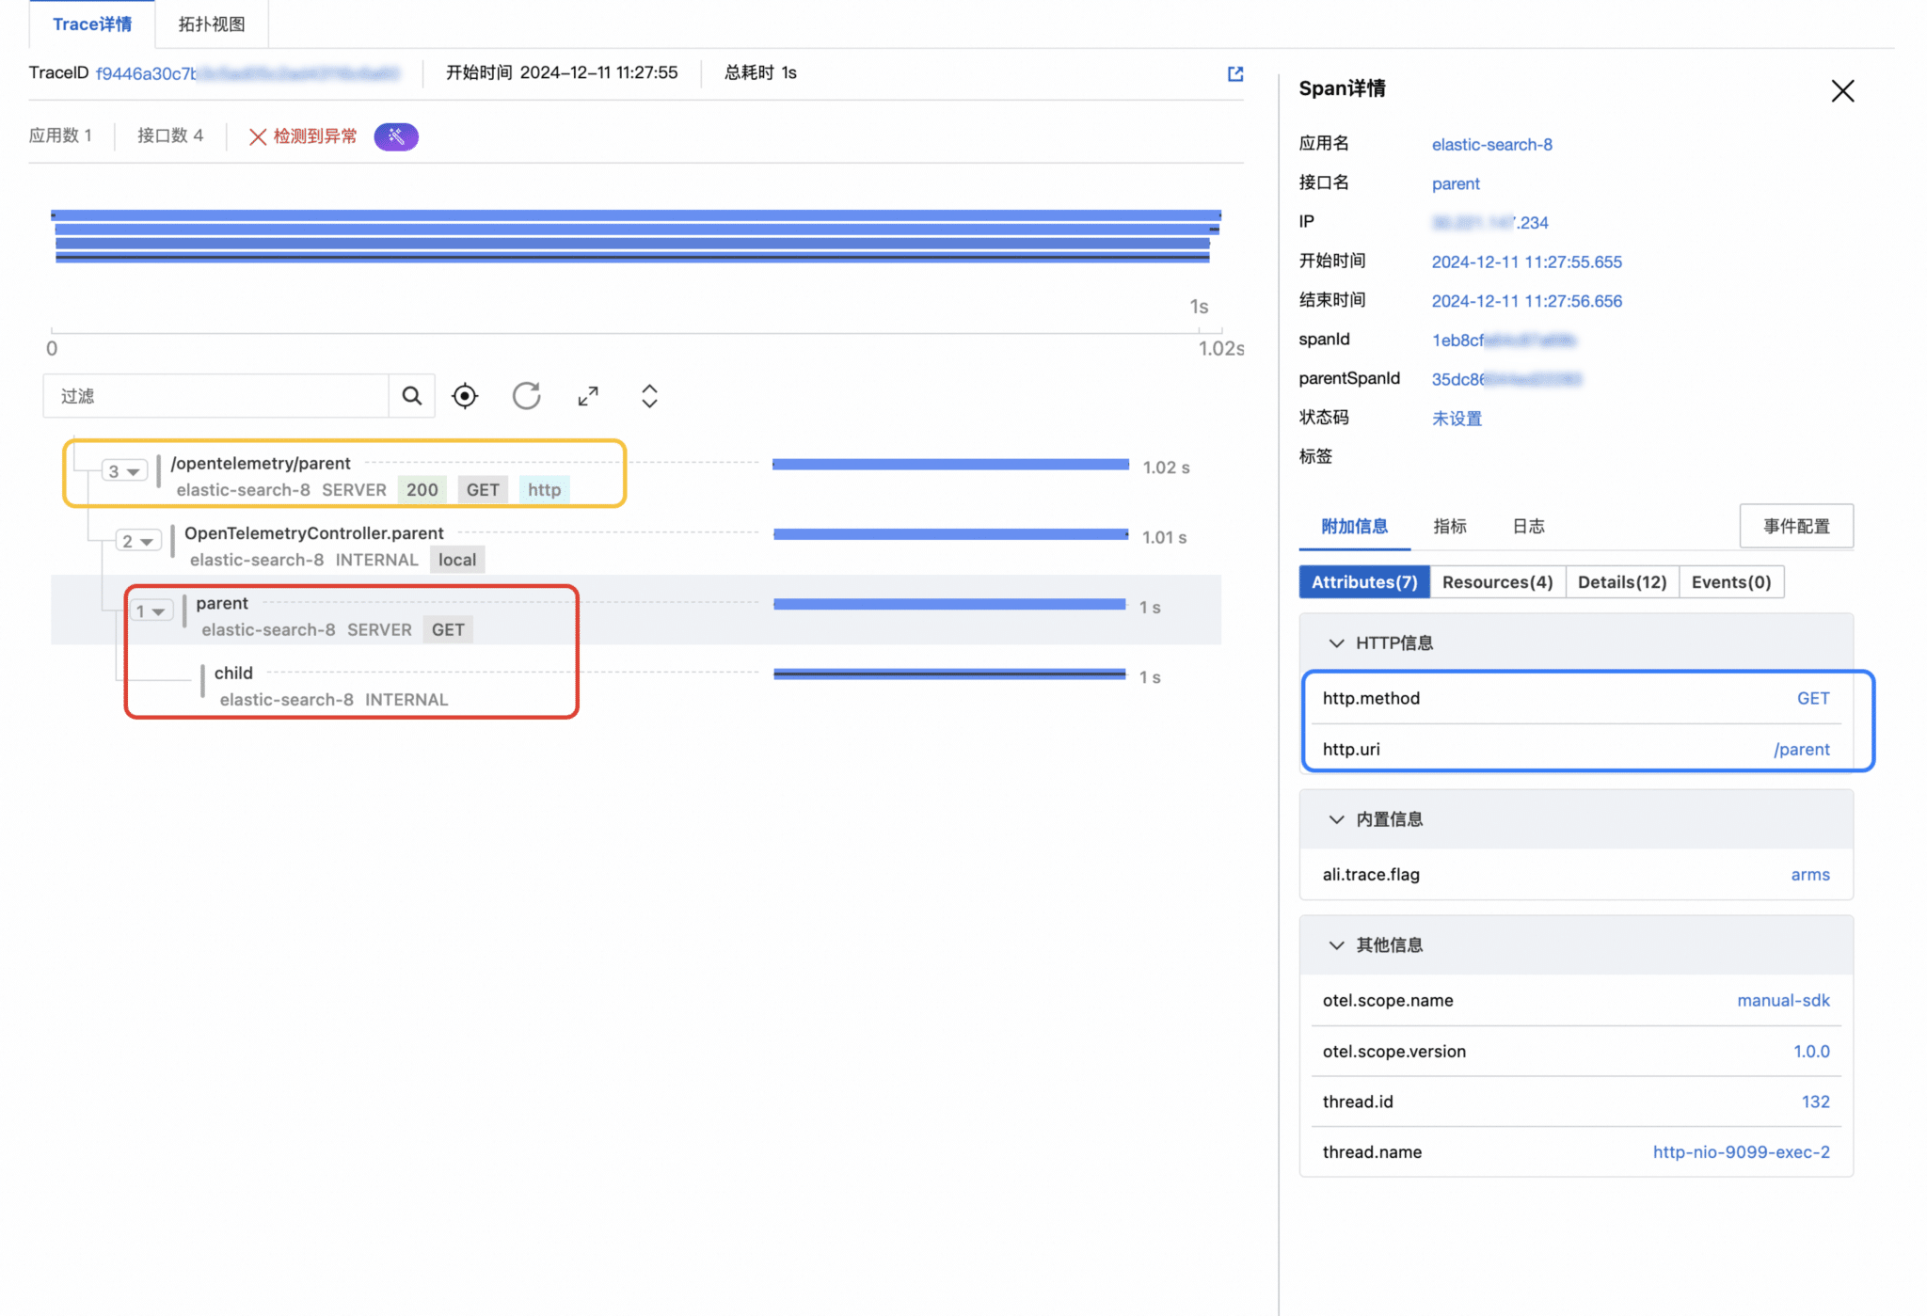Screen dimensions: 1927x1316
Task: Collapse the parent SERVER span node
Action: 151,611
